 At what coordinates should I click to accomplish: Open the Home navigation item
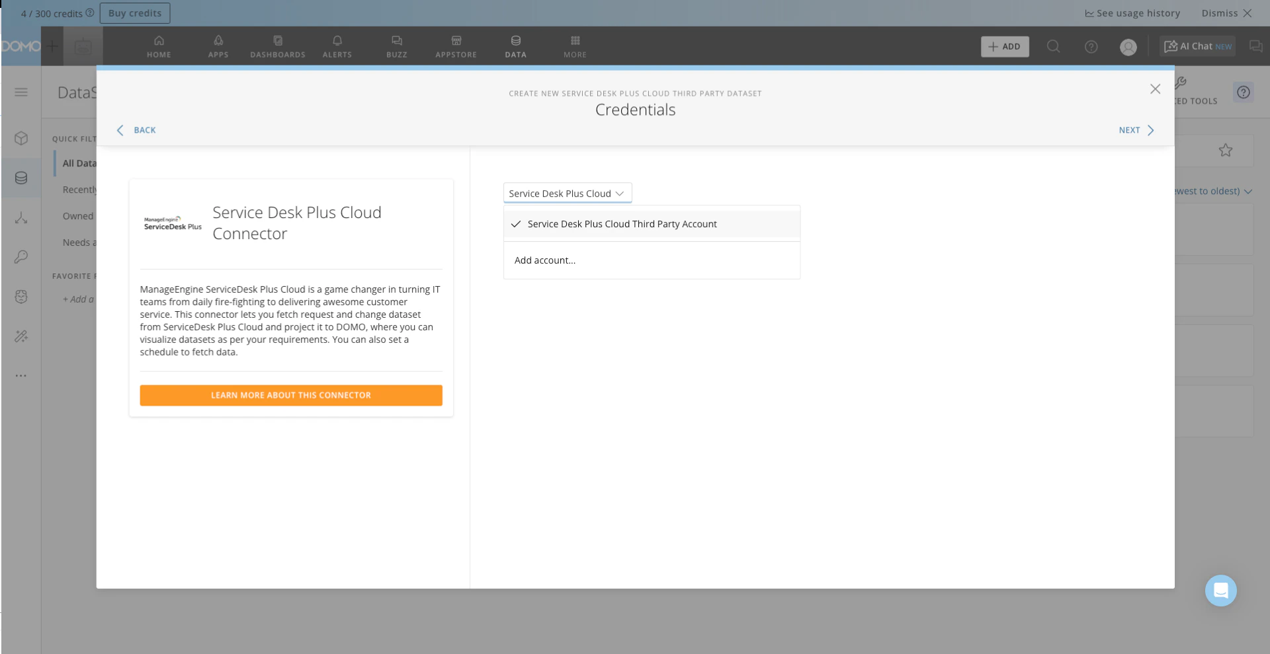(159, 46)
